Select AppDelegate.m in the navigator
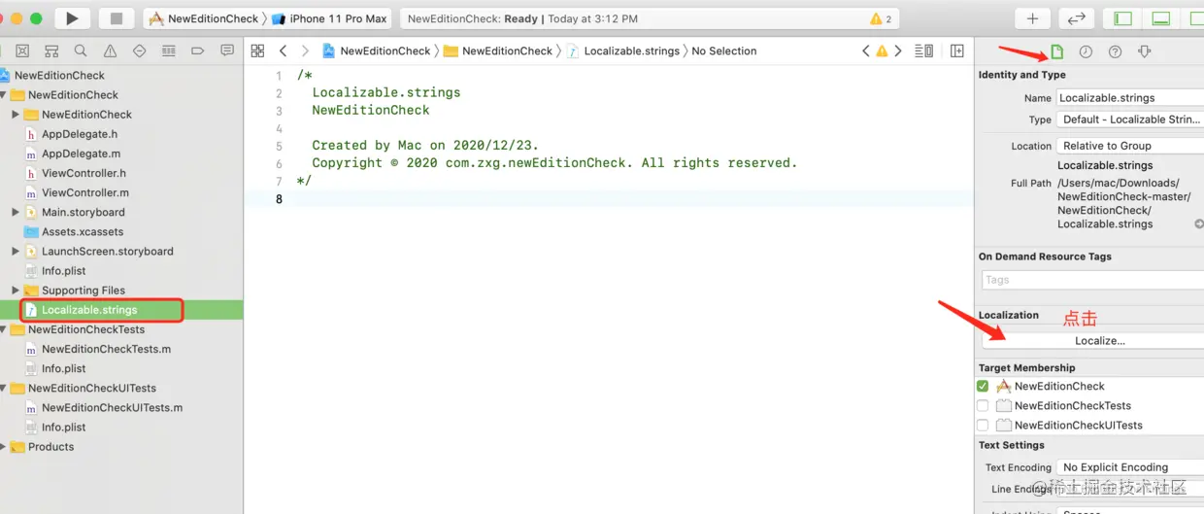 [82, 154]
